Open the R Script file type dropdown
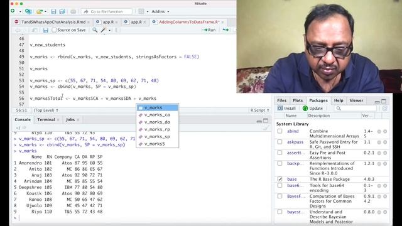402x226 pixels. tap(259, 110)
